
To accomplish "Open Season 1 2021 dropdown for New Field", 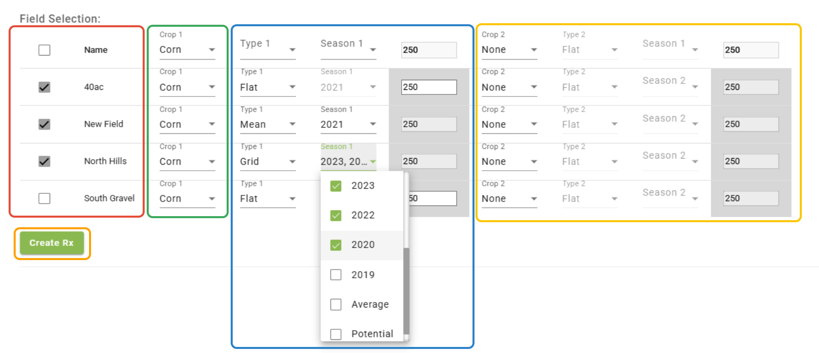I will pyautogui.click(x=348, y=125).
